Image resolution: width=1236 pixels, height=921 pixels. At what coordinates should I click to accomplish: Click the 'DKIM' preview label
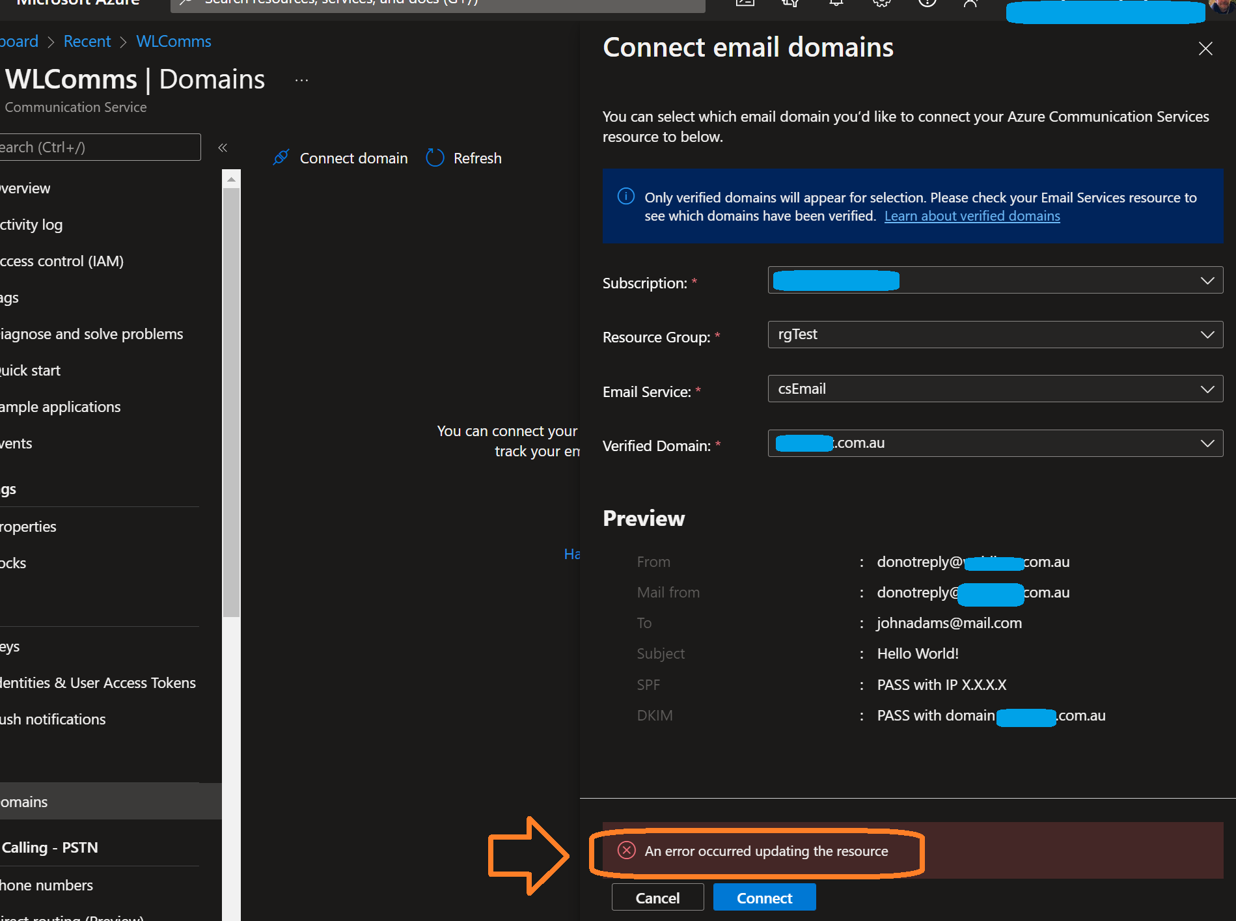655,715
